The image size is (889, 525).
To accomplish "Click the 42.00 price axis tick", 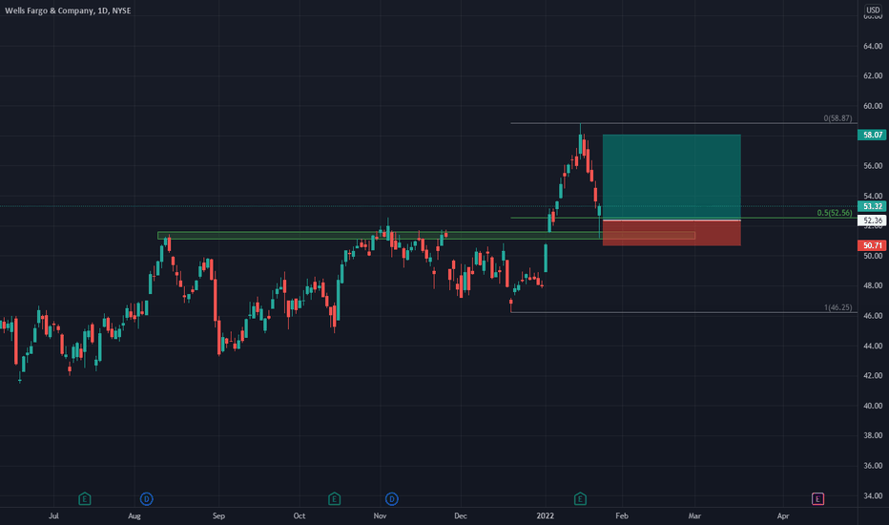I will point(873,375).
